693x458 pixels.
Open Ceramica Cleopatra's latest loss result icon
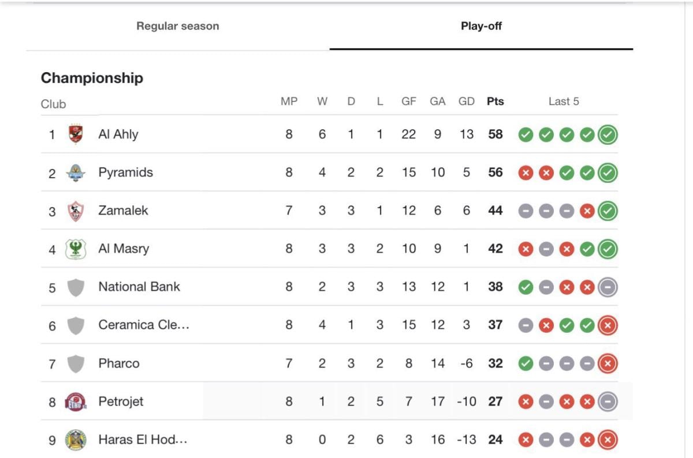pyautogui.click(x=608, y=325)
